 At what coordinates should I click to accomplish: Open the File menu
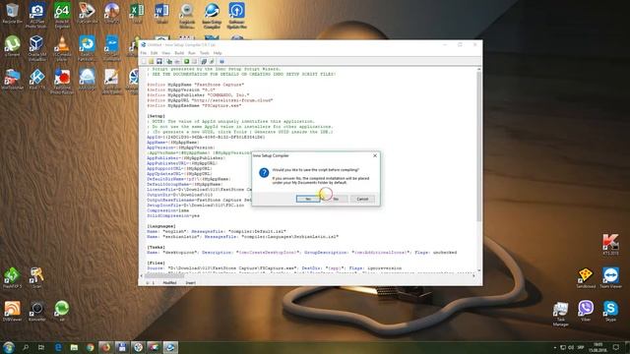144,53
